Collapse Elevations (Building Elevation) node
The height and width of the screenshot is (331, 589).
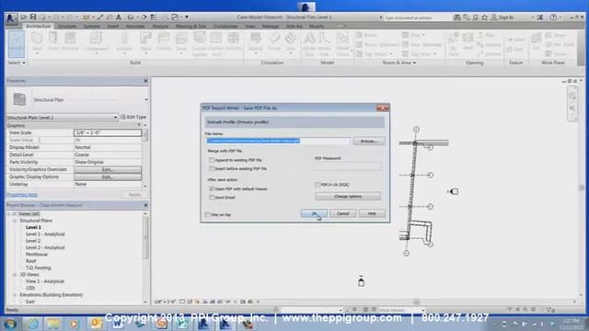point(15,295)
